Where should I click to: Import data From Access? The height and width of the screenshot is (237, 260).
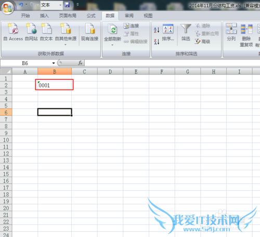tap(13, 32)
